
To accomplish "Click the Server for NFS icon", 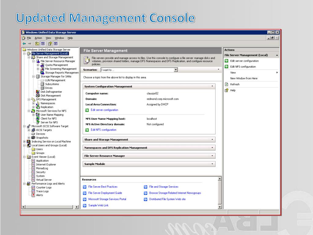I will tap(38, 122).
